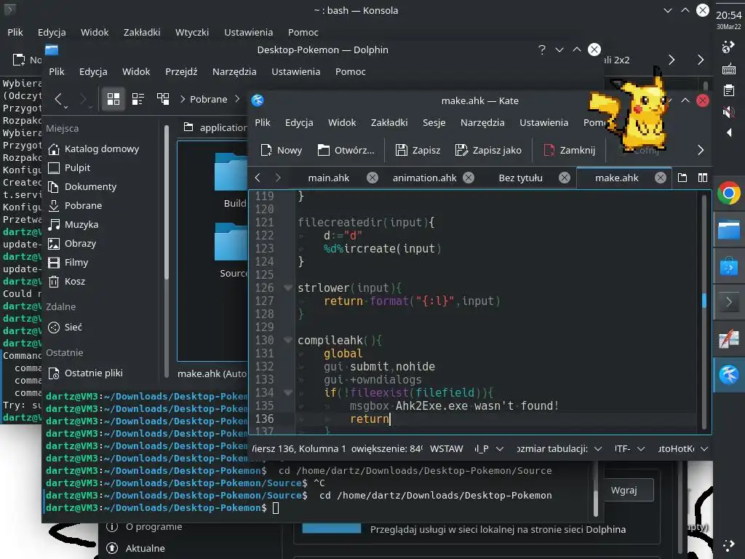
Task: Open tab size dropdown in Kate status bar
Action: click(559, 448)
